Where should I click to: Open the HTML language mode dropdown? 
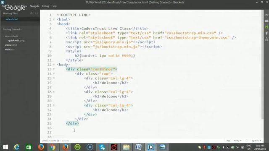pyautogui.click(x=237, y=141)
